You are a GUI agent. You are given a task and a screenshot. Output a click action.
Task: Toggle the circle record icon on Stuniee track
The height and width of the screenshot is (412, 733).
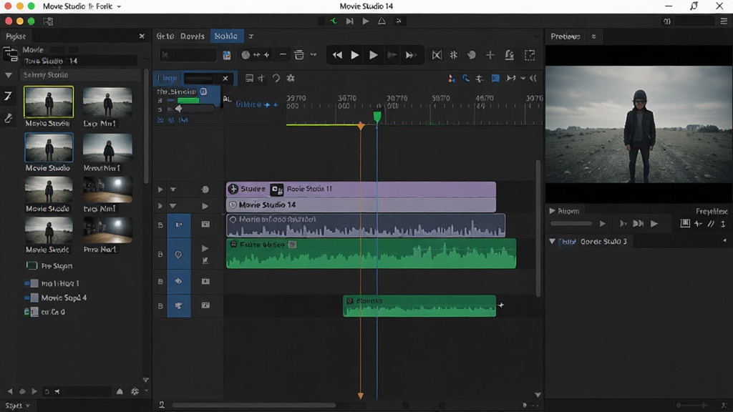[205, 189]
